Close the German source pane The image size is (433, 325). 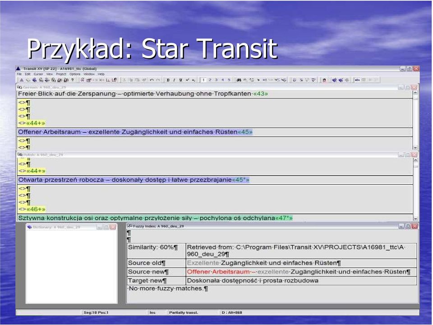pos(414,87)
